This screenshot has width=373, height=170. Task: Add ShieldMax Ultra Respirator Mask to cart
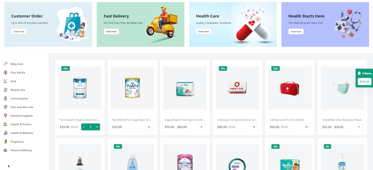(x=359, y=127)
